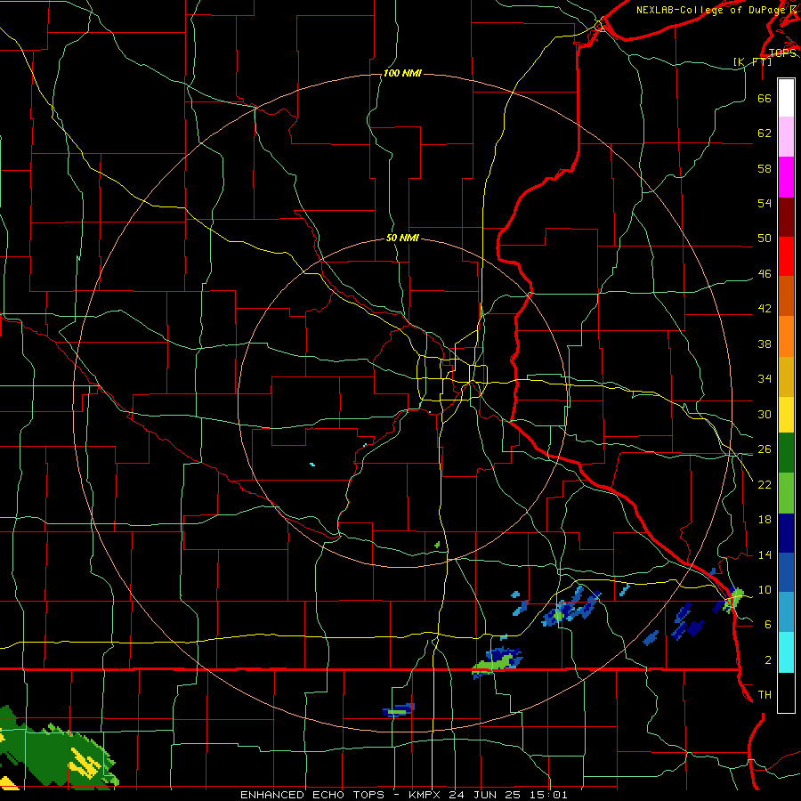Click the '10' legend value
The image size is (801, 801).
click(x=765, y=590)
